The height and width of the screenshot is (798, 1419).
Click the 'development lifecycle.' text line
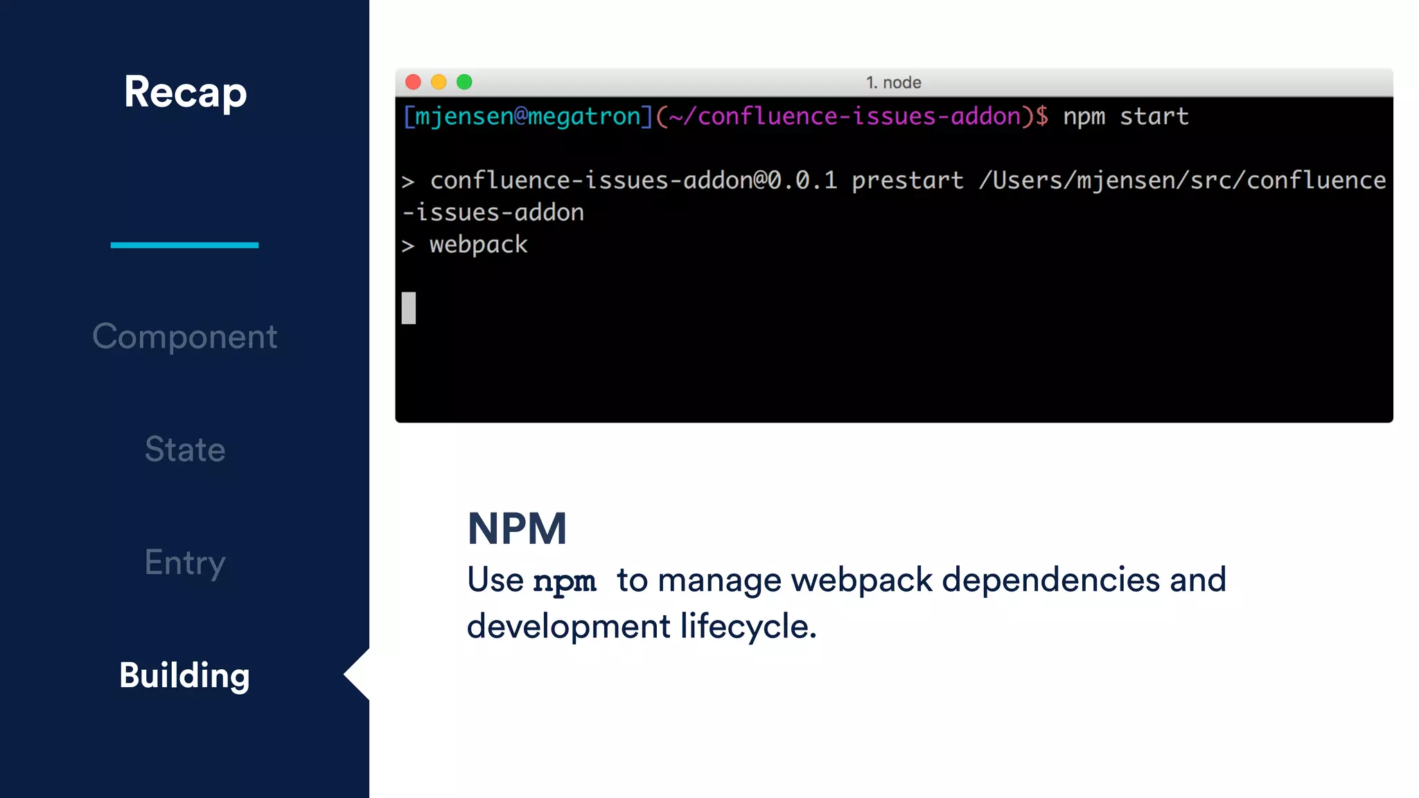tap(642, 627)
